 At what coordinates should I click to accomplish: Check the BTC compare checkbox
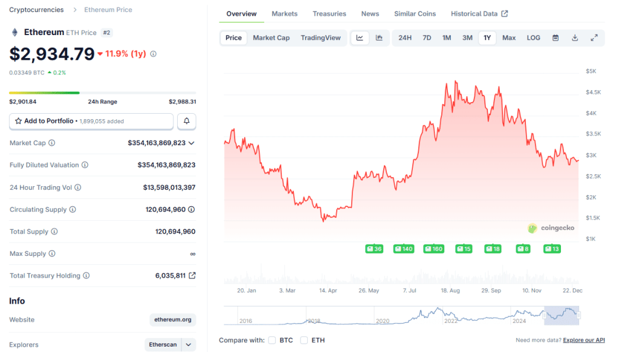[271, 340]
